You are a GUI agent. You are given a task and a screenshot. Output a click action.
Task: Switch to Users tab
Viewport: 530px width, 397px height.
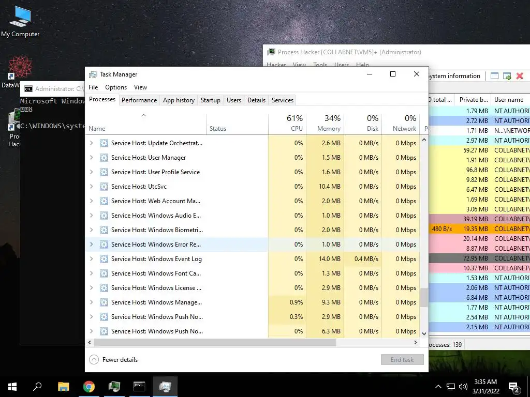pyautogui.click(x=234, y=100)
